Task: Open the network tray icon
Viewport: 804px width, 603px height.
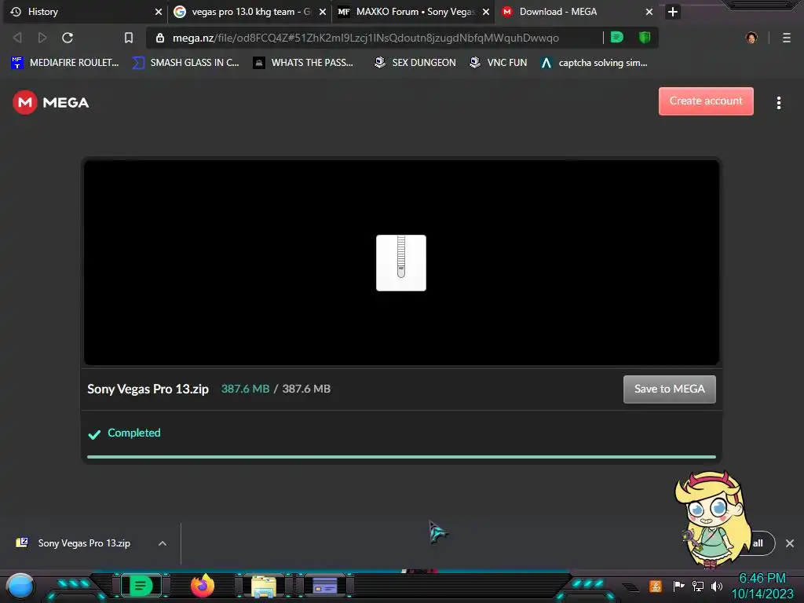Action: point(698,586)
